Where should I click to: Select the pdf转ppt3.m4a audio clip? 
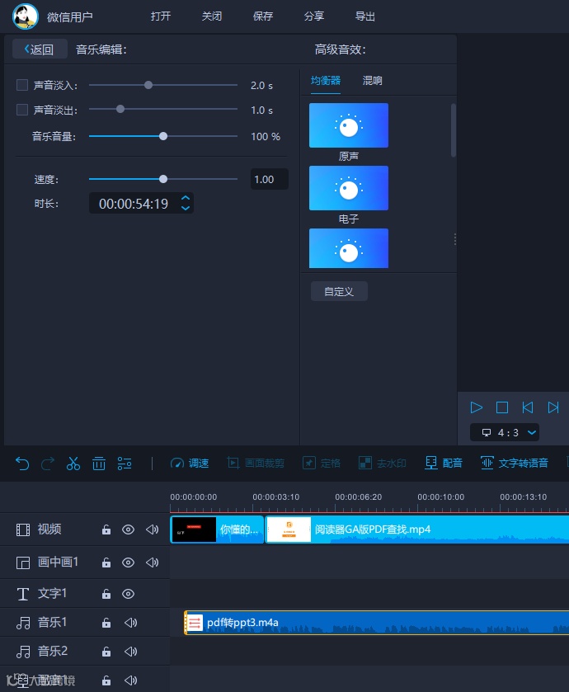click(x=376, y=623)
